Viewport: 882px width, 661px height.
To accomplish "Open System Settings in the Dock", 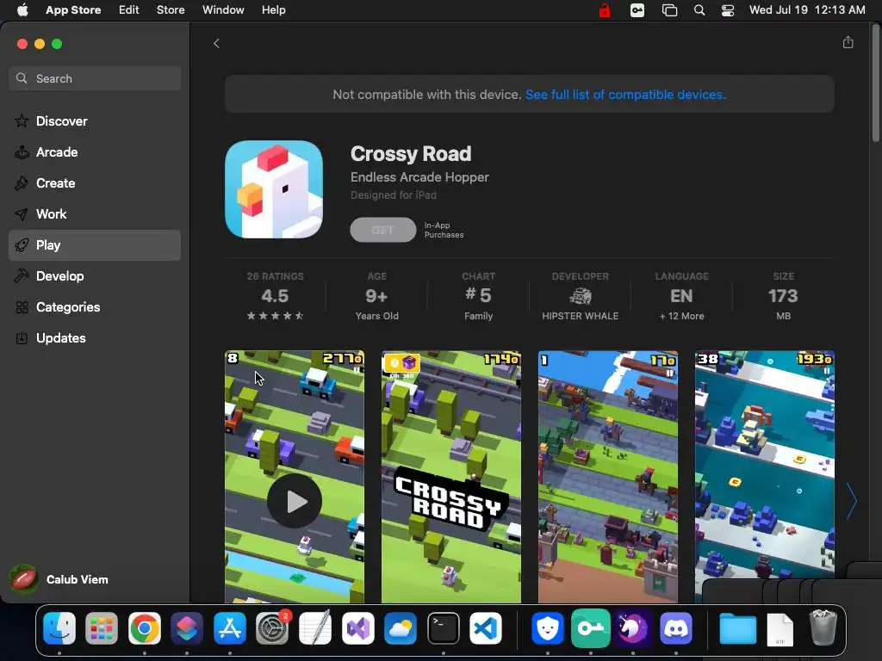I will pyautogui.click(x=272, y=628).
